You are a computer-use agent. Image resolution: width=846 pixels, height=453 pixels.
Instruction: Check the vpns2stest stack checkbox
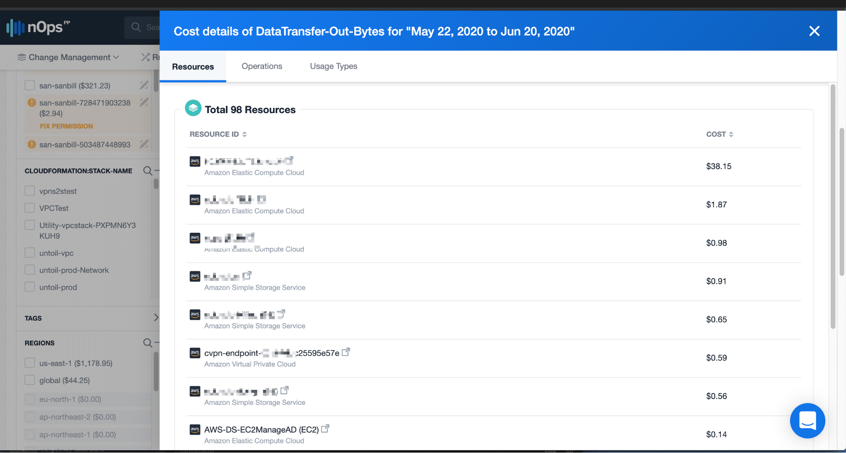click(x=30, y=191)
